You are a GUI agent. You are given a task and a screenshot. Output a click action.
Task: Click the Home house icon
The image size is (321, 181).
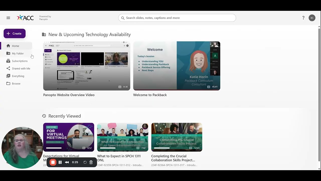[x=8, y=46]
